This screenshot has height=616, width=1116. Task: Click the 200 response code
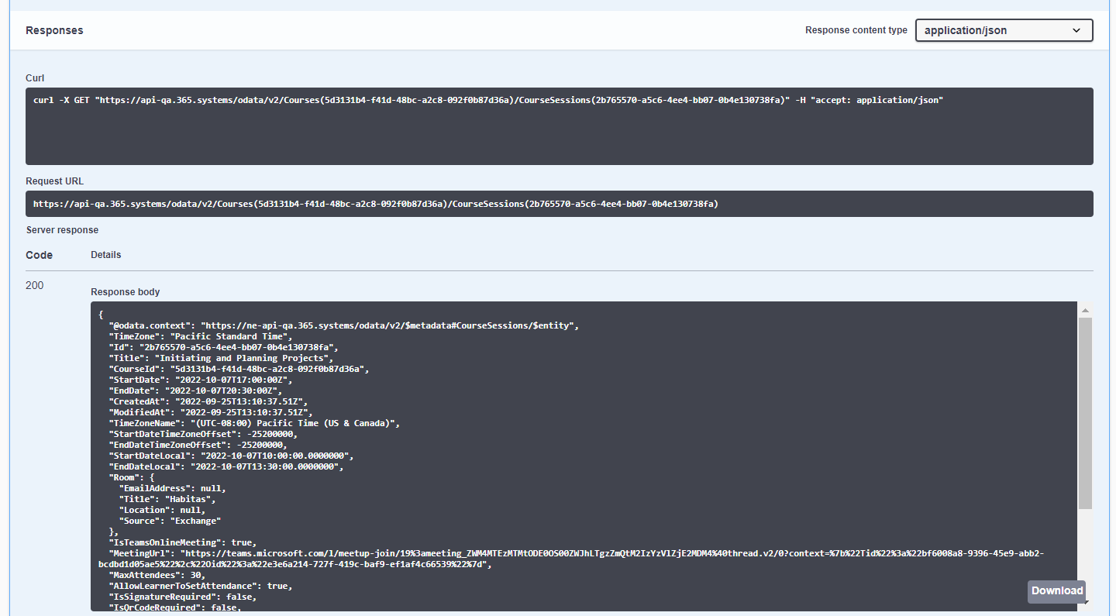pyautogui.click(x=35, y=285)
